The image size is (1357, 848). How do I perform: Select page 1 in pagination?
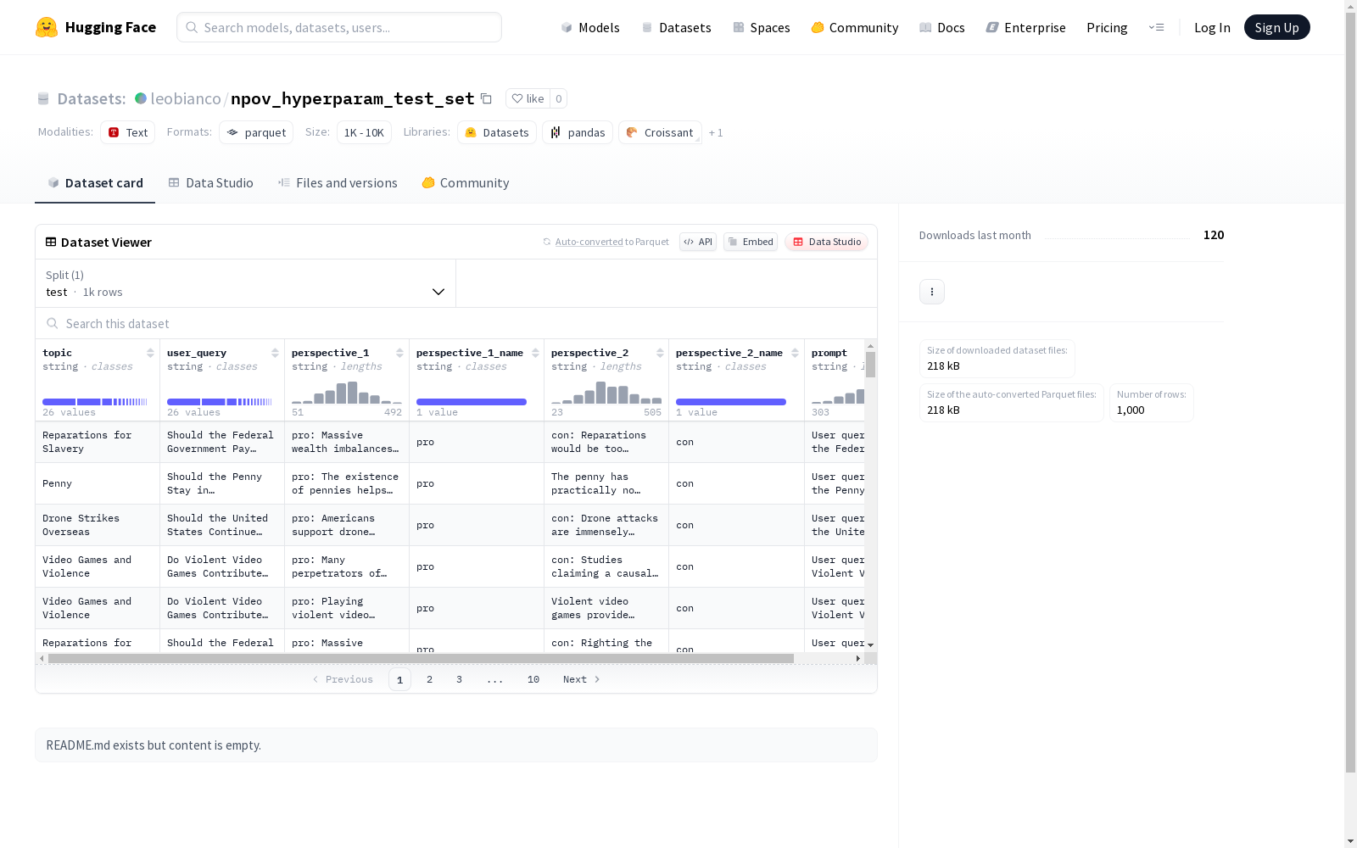click(399, 679)
